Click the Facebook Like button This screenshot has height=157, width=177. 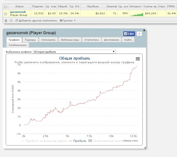tap(129, 33)
